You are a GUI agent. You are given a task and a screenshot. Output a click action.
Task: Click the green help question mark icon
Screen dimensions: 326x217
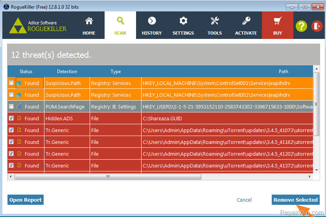[x=301, y=26]
